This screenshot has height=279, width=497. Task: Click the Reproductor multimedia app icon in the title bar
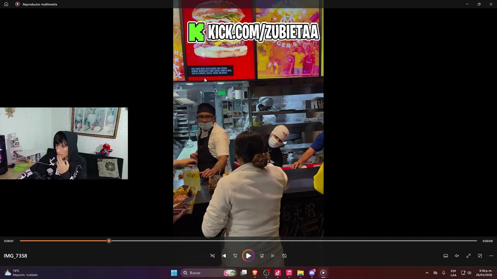[x=17, y=4]
